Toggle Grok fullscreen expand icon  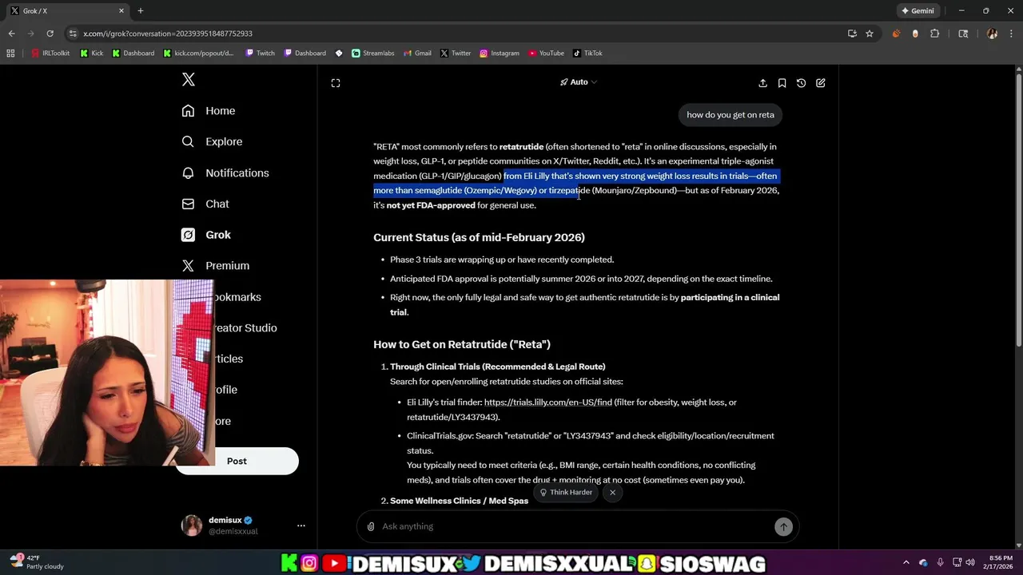coord(336,83)
